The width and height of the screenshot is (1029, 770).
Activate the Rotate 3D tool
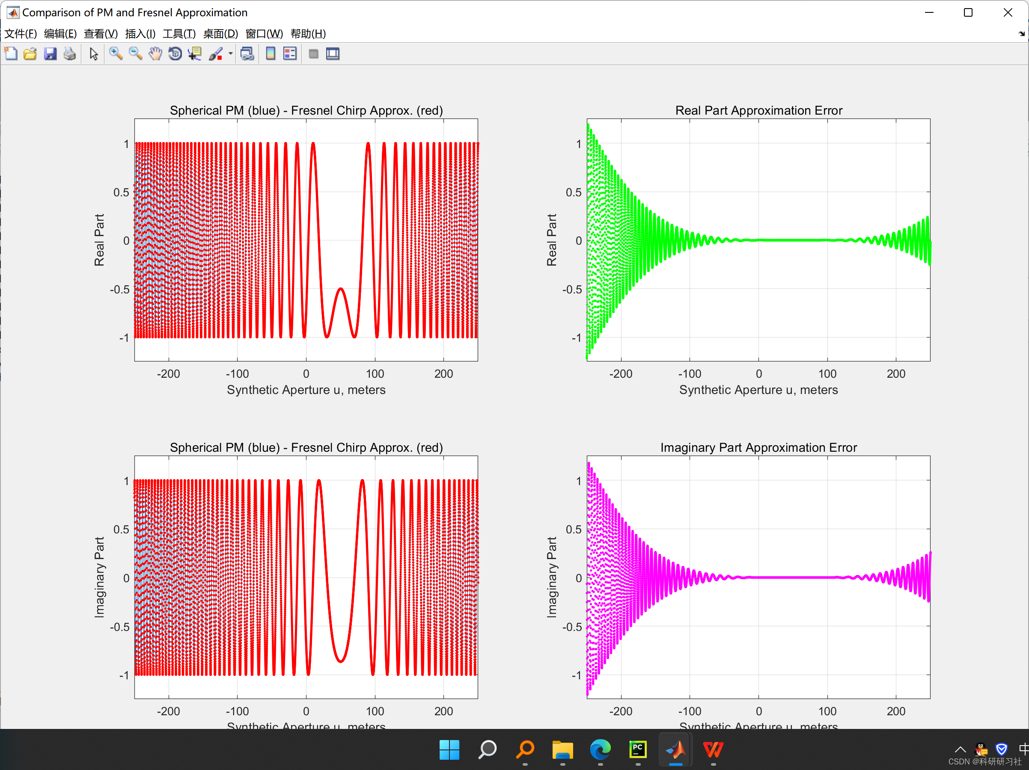point(175,54)
